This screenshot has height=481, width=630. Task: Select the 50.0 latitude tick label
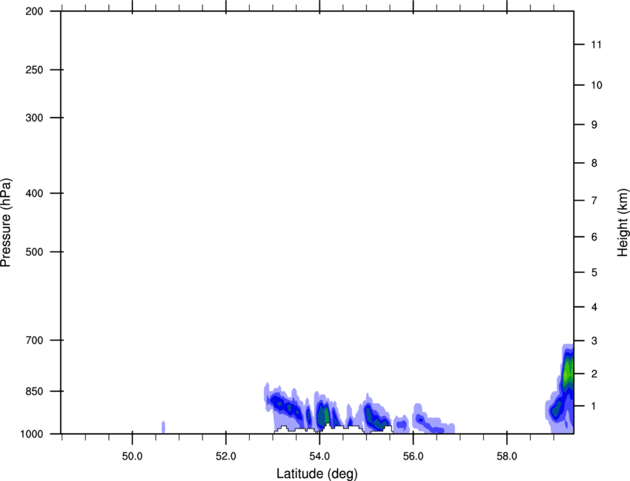[133, 454]
